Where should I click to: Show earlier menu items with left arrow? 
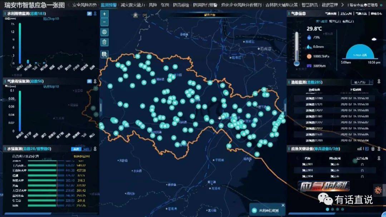point(69,5)
